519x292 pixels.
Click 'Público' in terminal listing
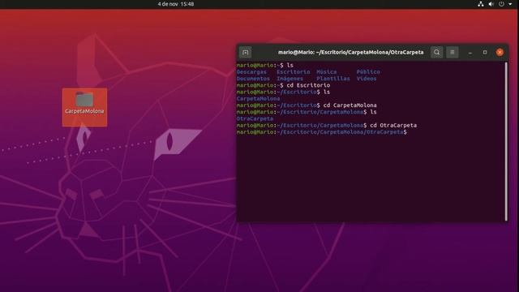click(x=368, y=72)
